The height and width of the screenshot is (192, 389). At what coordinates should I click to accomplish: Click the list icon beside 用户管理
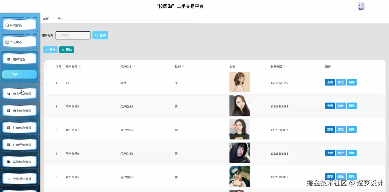pos(9,59)
